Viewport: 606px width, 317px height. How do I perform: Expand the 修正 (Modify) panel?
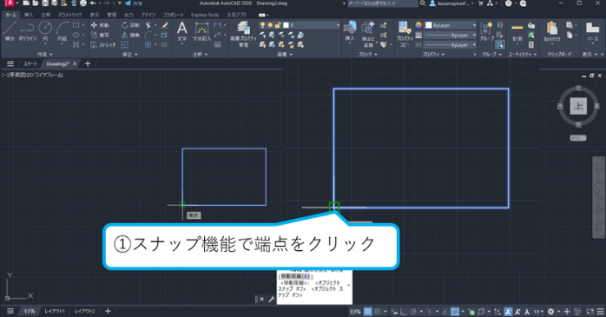(130, 55)
